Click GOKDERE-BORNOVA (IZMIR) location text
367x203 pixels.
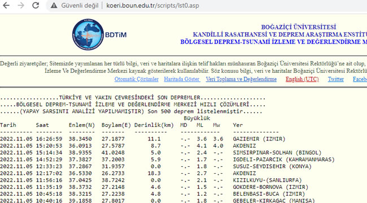tap(270, 187)
